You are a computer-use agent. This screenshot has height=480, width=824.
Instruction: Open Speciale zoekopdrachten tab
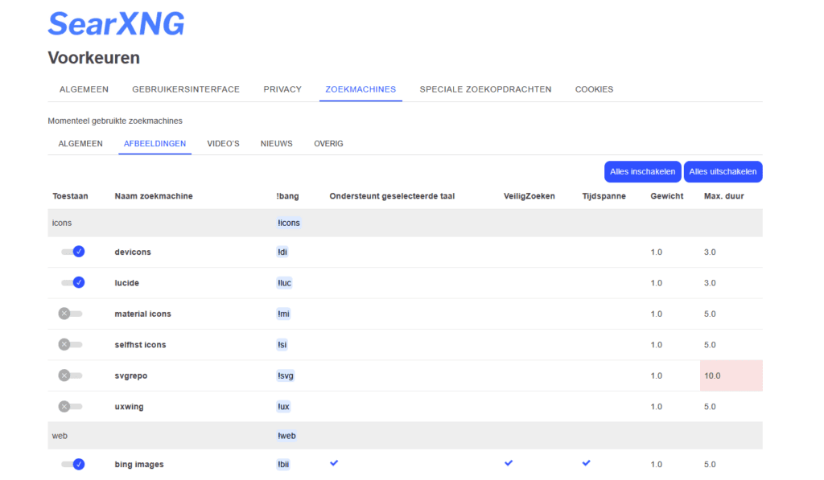click(x=485, y=89)
